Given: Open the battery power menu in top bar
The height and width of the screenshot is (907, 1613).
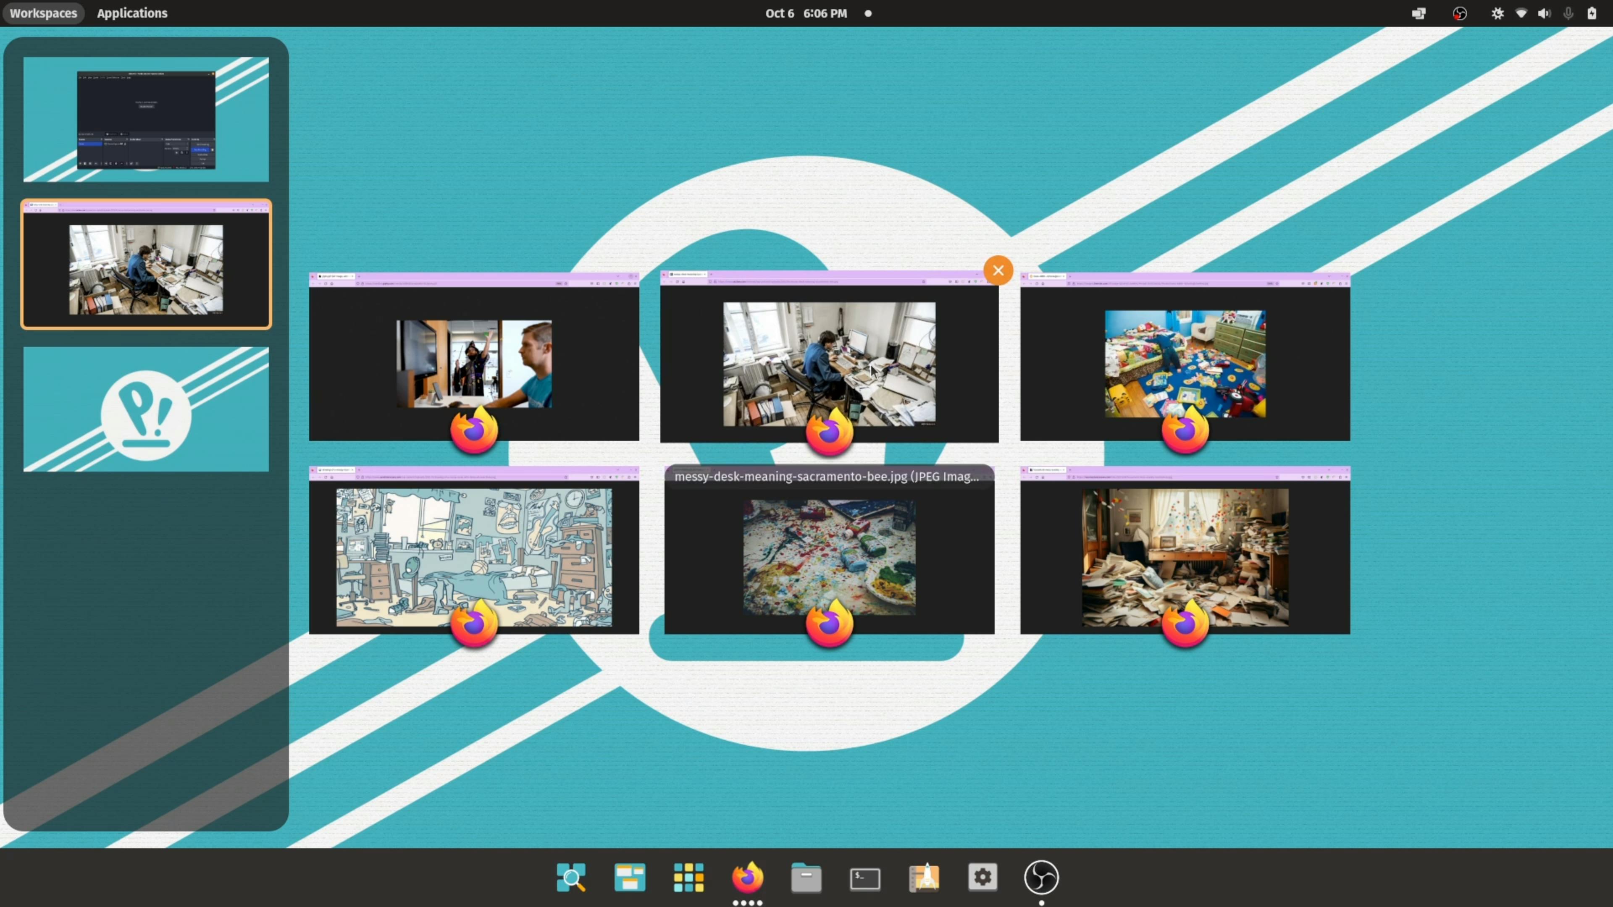Looking at the screenshot, I should [x=1592, y=13].
